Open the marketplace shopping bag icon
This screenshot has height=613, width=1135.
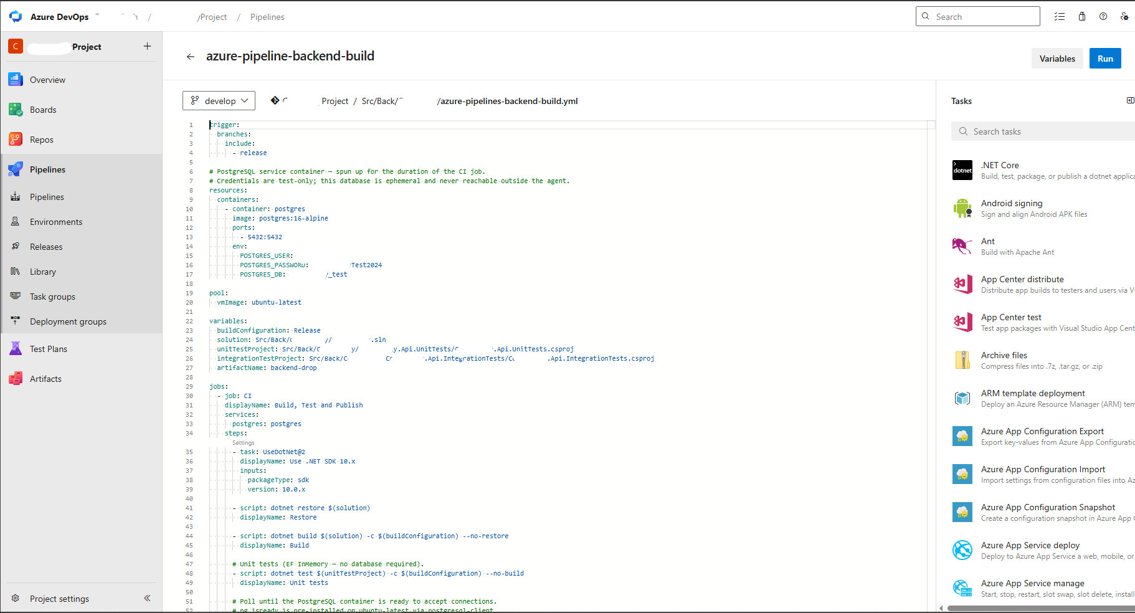pos(1082,17)
